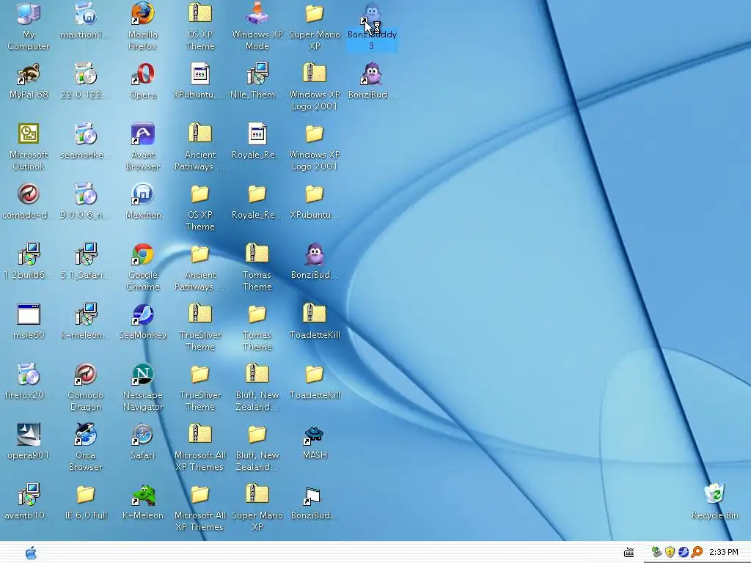Select the highlighted BonziBuddy 3 shortcut
The width and height of the screenshot is (751, 563).
click(x=372, y=13)
